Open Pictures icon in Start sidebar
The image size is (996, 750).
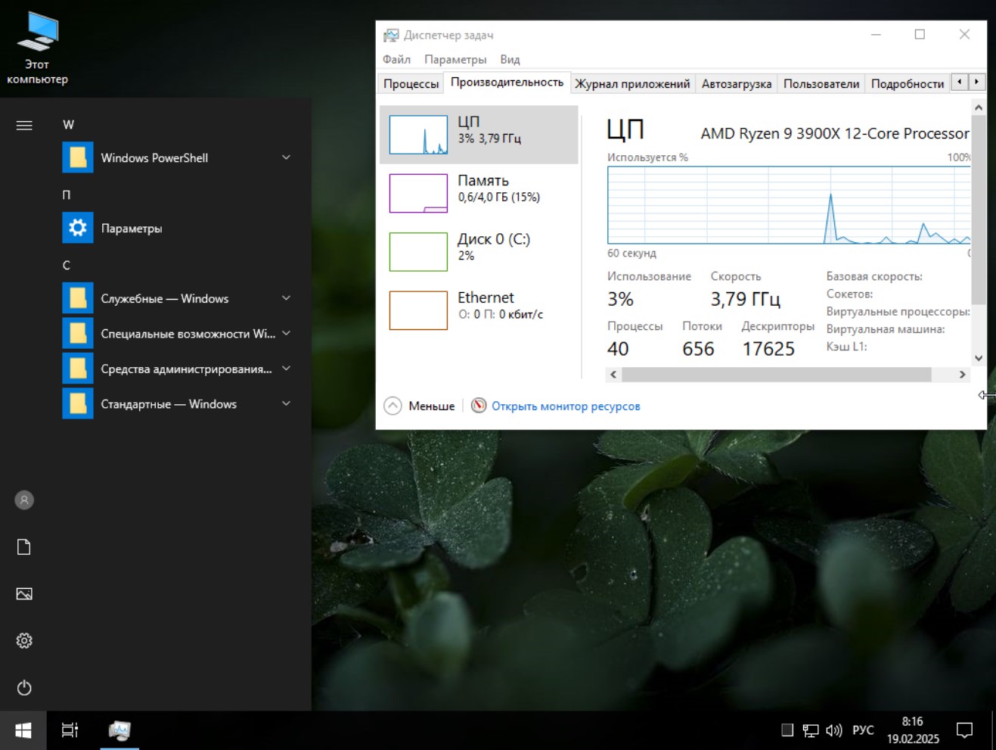click(24, 594)
